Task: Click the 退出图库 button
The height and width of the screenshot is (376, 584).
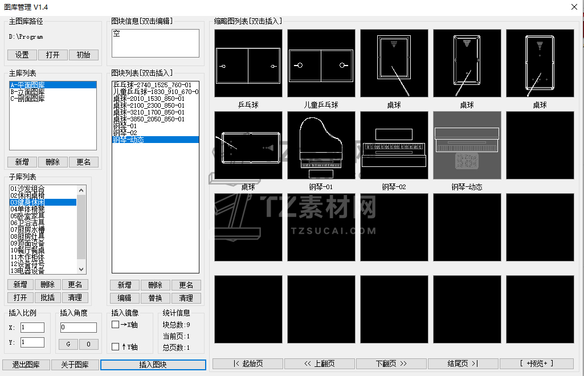Action: point(26,365)
